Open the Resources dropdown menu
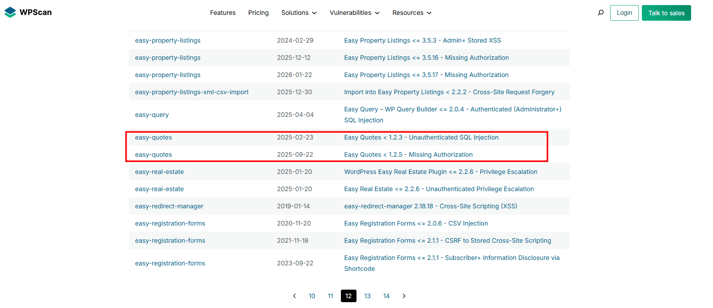713x308 pixels. click(412, 13)
